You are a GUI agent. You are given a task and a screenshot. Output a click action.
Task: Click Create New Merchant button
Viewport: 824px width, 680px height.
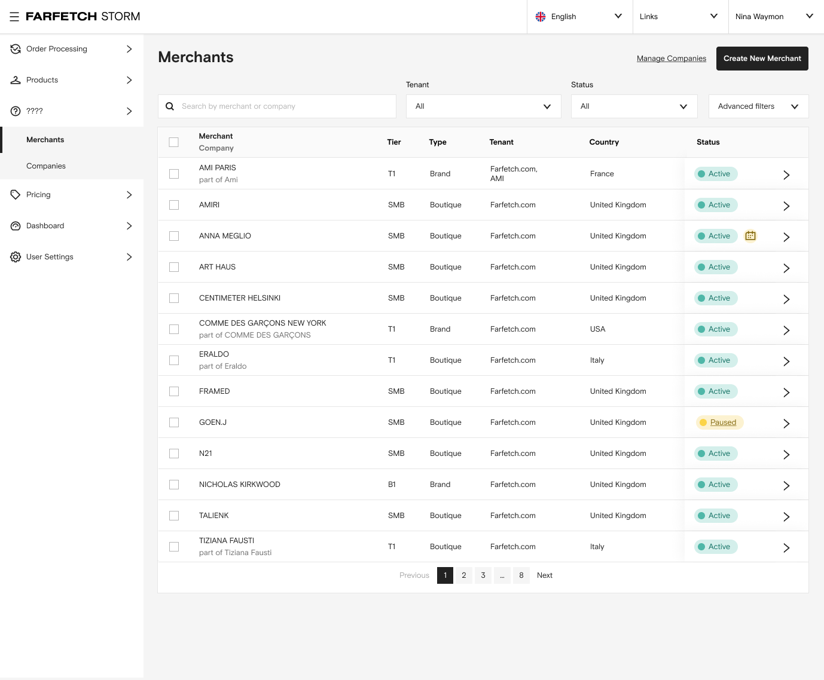coord(762,59)
